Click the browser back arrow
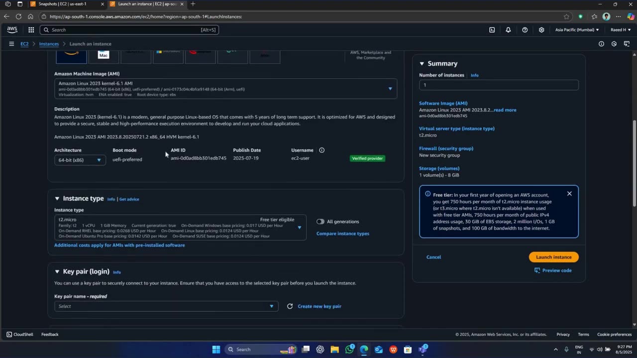Screen dimensions: 637x358 (x=6, y=16)
